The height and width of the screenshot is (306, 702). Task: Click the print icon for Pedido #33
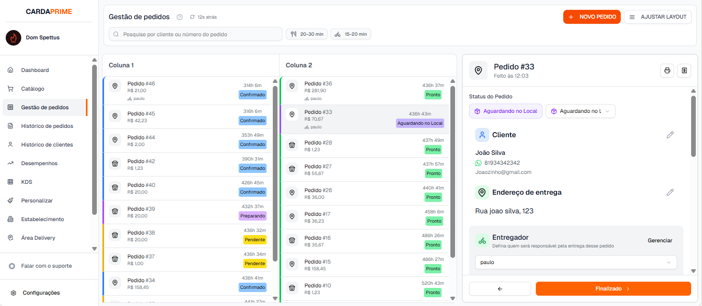667,70
